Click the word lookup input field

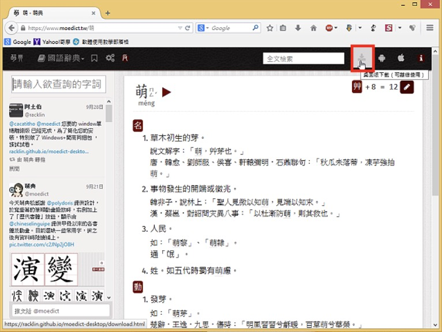point(59,84)
